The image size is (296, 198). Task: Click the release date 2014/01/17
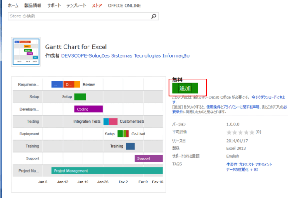coord(237,141)
